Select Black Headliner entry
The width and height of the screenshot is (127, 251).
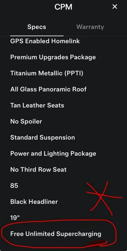tap(34, 202)
